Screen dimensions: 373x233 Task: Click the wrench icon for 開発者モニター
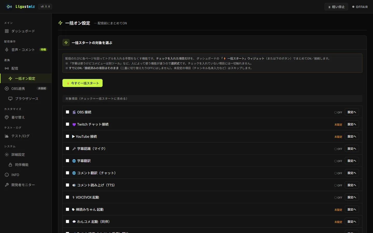[x=7, y=185]
